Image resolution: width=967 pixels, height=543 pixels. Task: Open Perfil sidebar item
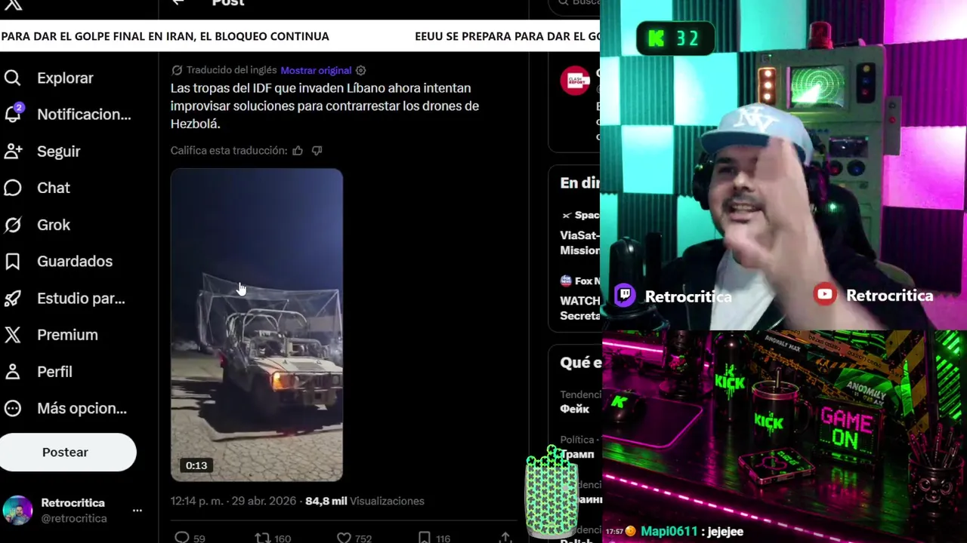54,371
